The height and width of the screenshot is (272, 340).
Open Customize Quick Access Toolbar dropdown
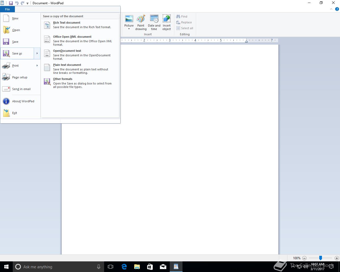coord(27,3)
